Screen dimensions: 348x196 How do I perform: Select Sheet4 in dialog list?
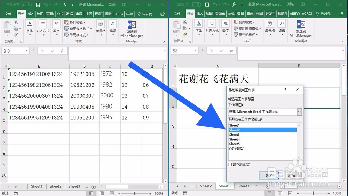pos(262,139)
